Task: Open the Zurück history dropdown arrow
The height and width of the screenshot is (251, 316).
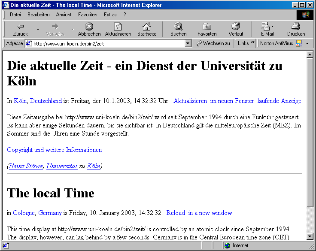Action: click(x=38, y=29)
